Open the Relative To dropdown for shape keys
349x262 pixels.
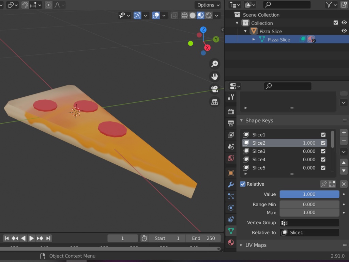tap(309, 232)
